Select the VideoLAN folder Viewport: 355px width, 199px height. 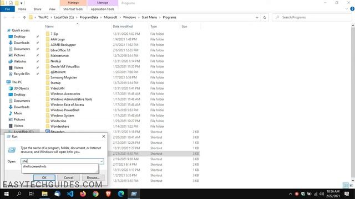57,88
